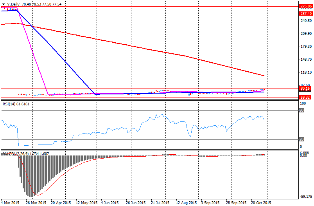This screenshot has height=206, width=314.
Task: Select the 4 Mar 2015 date label
Action: [x=10, y=203]
